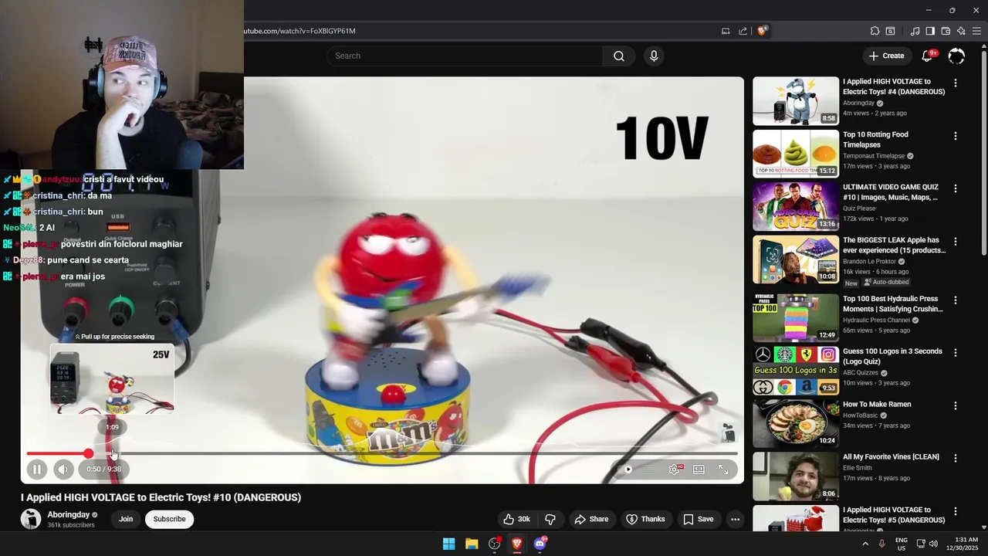
Task: Open the How To Make Ramen video title
Action: click(877, 404)
